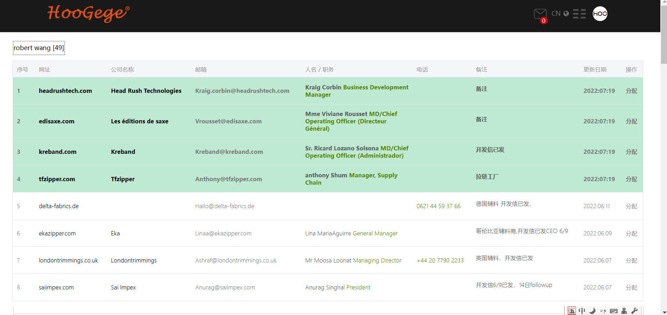Click the 拉链工厂 note for Tfzipper
This screenshot has height=315, width=667.
tap(487, 177)
